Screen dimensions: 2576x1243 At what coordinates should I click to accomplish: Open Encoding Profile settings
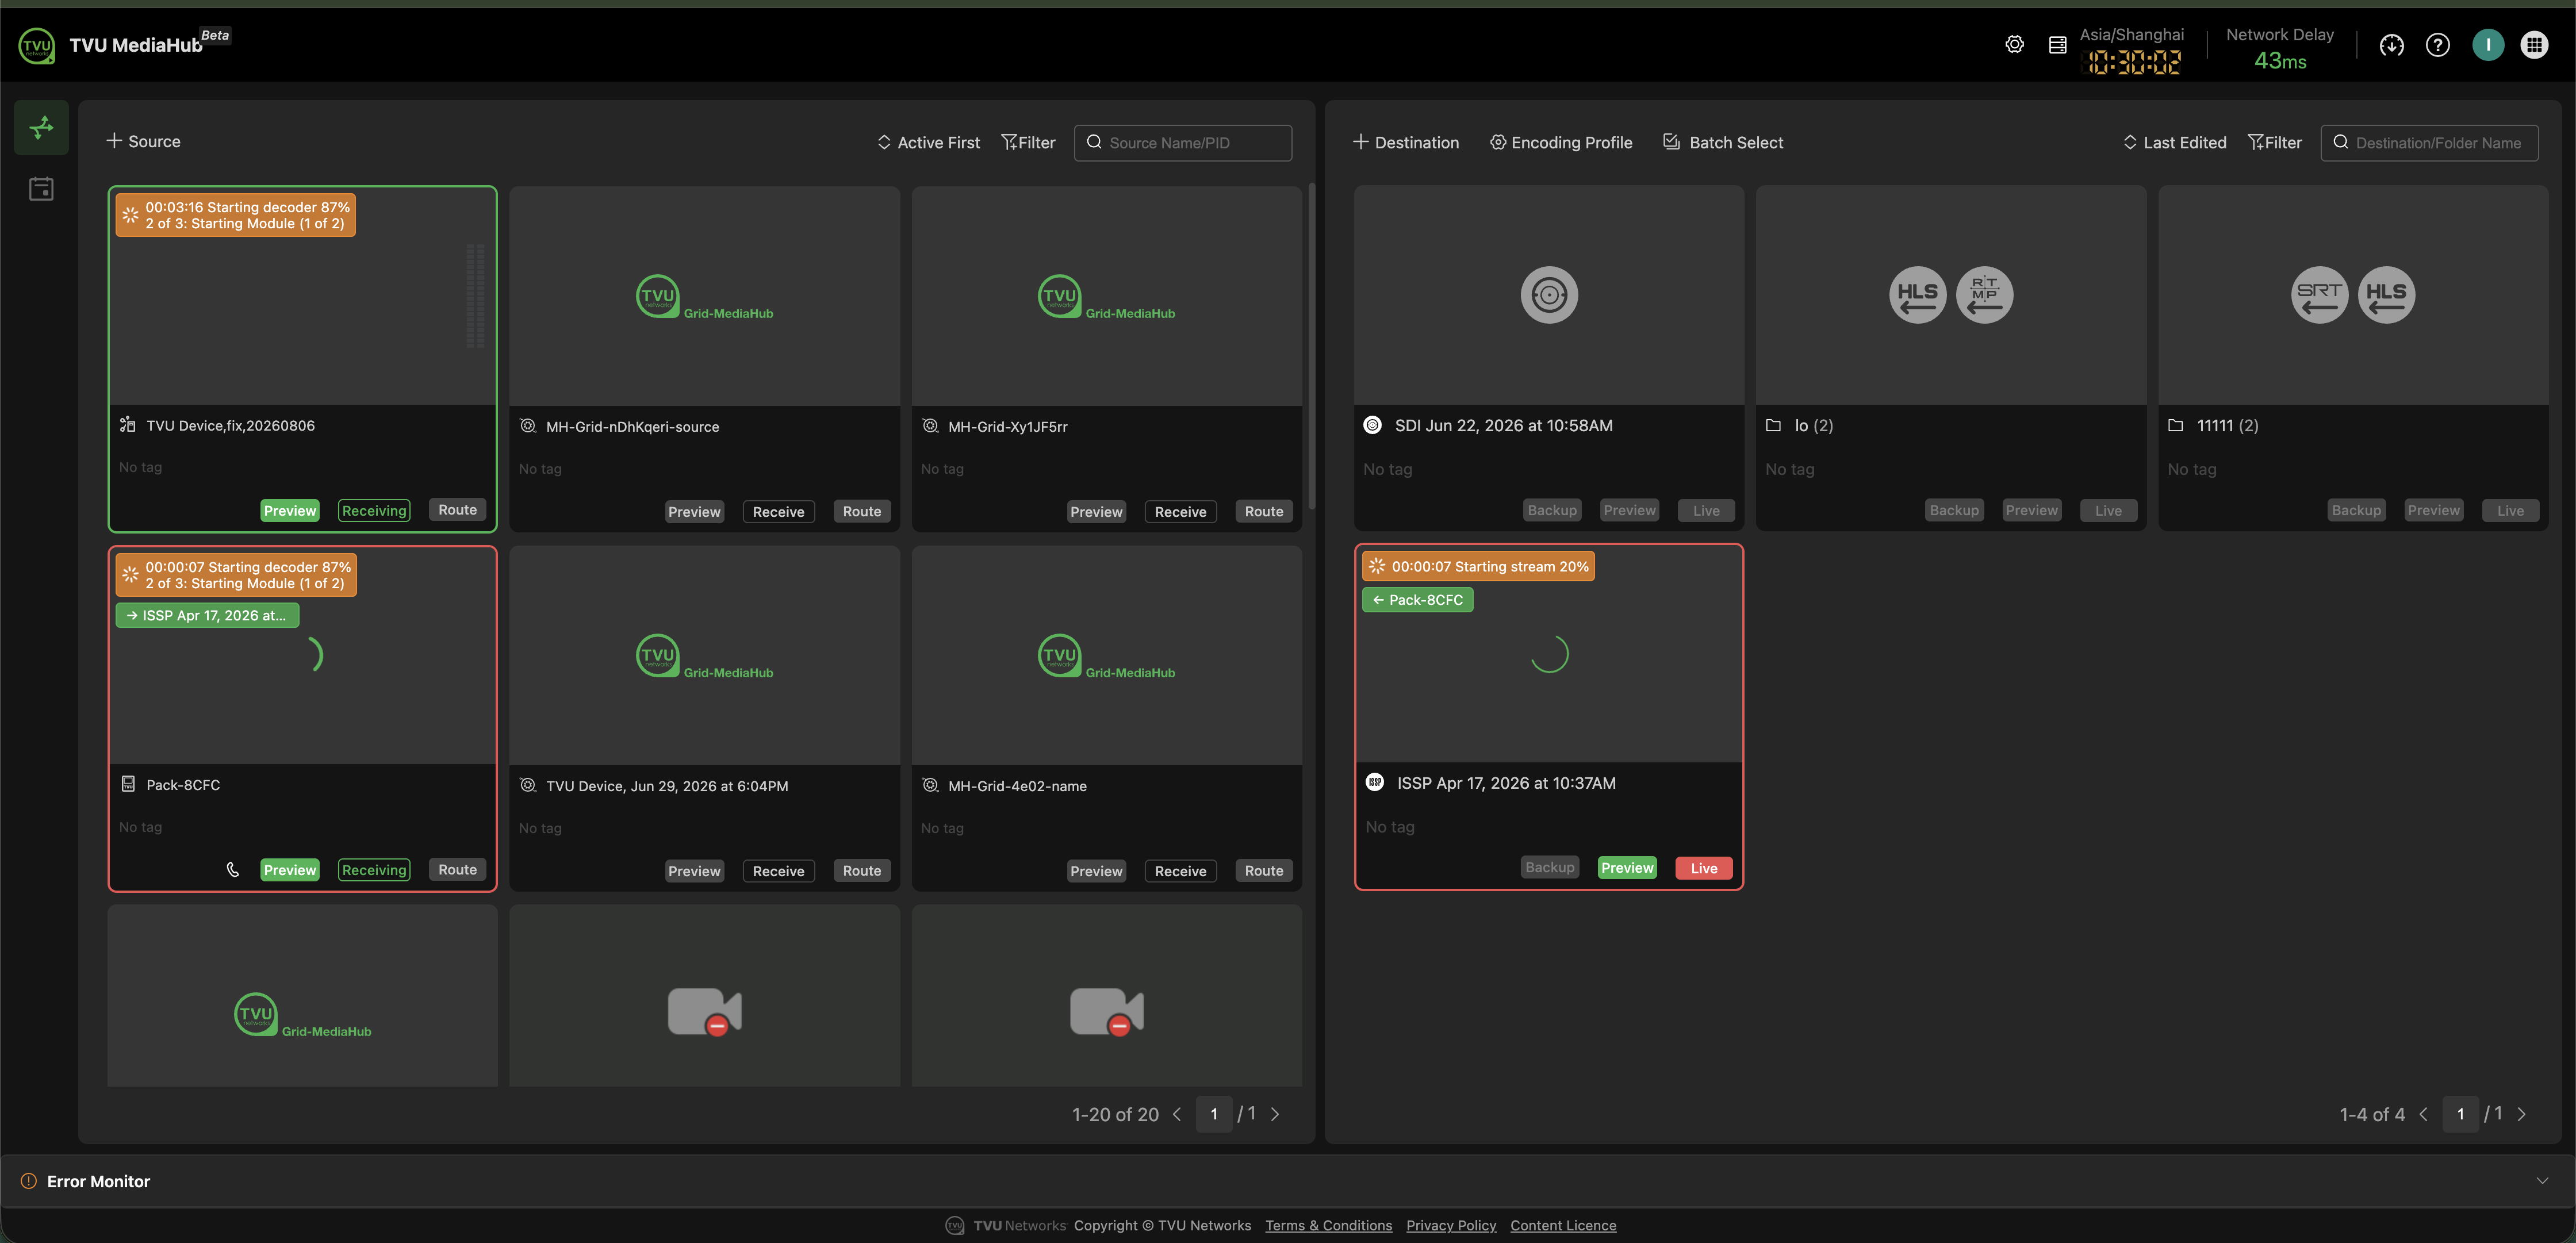pyautogui.click(x=1560, y=142)
